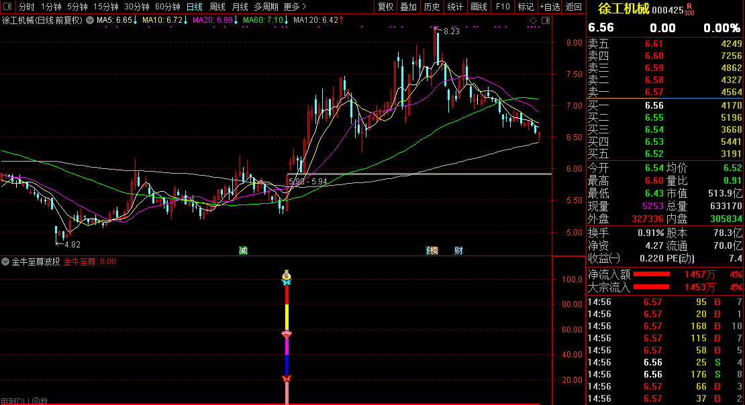Click the 财 financial event marker

click(458, 250)
